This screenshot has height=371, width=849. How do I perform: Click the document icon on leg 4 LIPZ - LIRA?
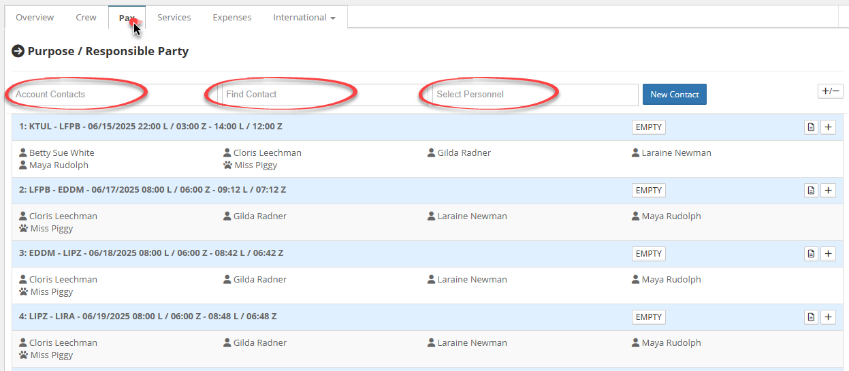[811, 317]
